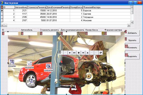Click the navigator Delete record minus icon

[83, 53]
